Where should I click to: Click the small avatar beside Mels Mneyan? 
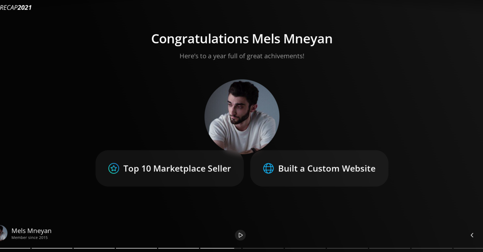click(x=3, y=233)
